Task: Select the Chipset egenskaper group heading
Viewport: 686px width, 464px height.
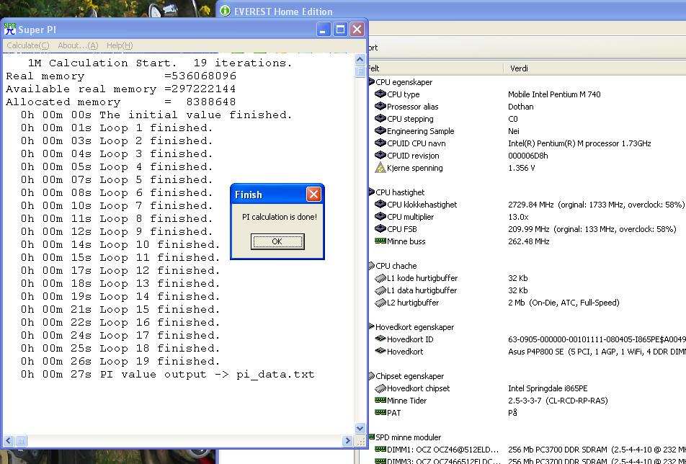Action: click(x=409, y=375)
